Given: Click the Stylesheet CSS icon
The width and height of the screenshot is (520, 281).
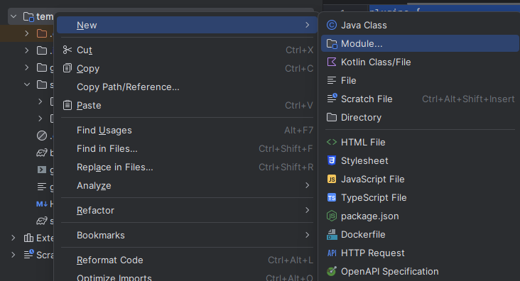Looking at the screenshot, I should pos(332,160).
